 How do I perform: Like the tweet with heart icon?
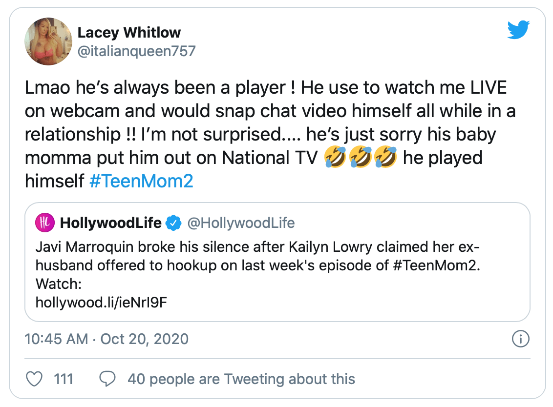35,379
